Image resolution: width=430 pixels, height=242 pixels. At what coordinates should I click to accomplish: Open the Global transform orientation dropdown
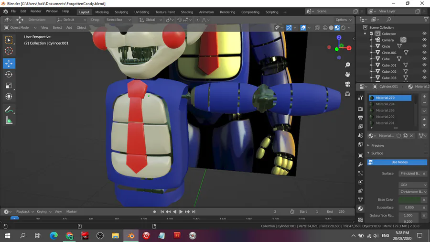coord(150,20)
